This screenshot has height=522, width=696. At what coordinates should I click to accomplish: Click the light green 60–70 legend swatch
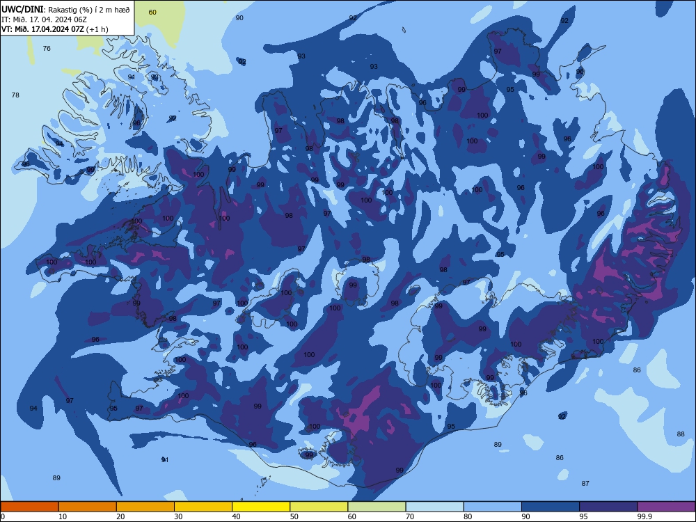377,507
